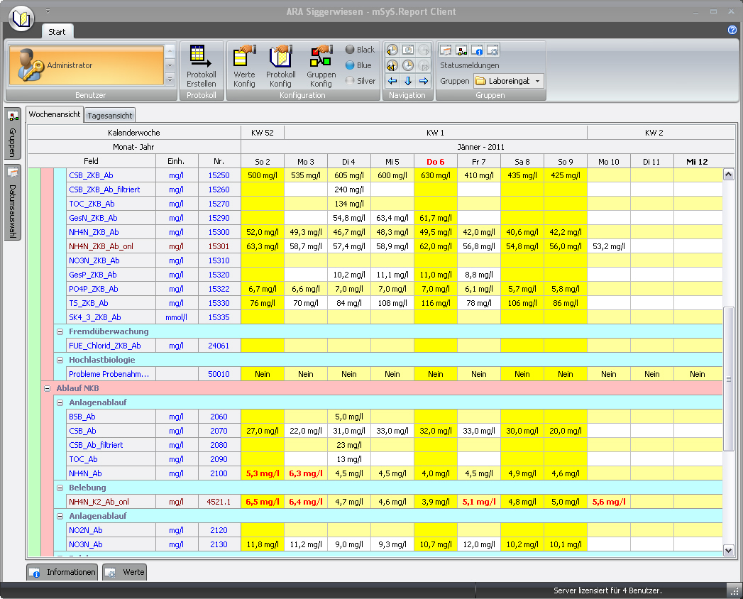Open the Informationen panel button

(62, 572)
